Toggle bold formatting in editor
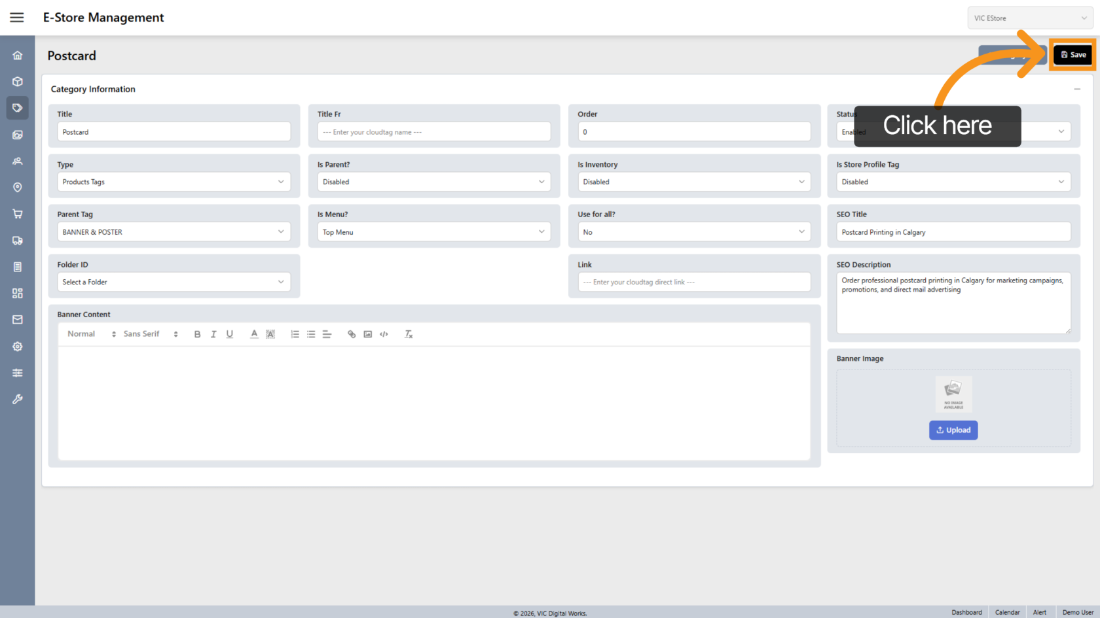 tap(197, 334)
